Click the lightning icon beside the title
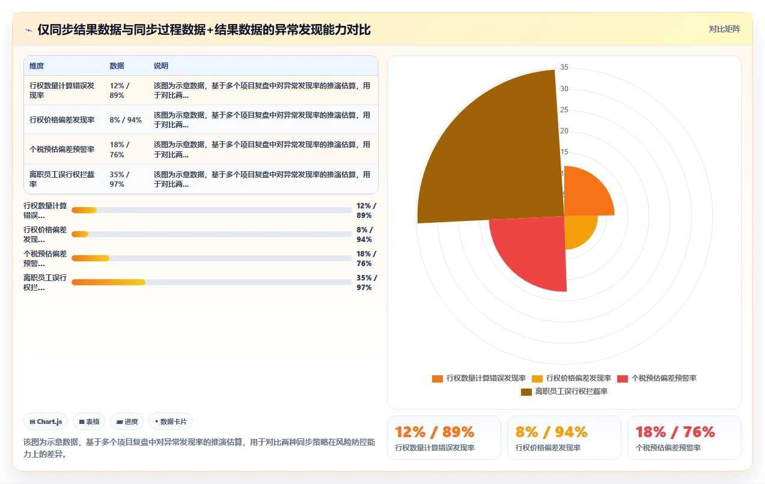The height and width of the screenshot is (484, 765). [28, 30]
